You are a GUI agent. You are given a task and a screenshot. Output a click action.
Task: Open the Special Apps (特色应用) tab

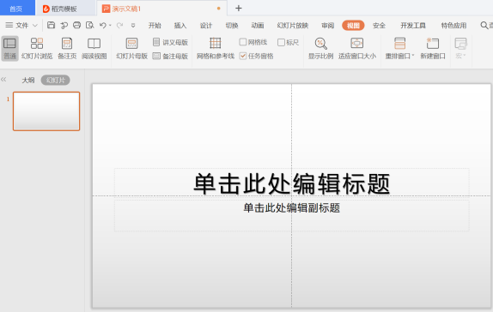pos(453,26)
